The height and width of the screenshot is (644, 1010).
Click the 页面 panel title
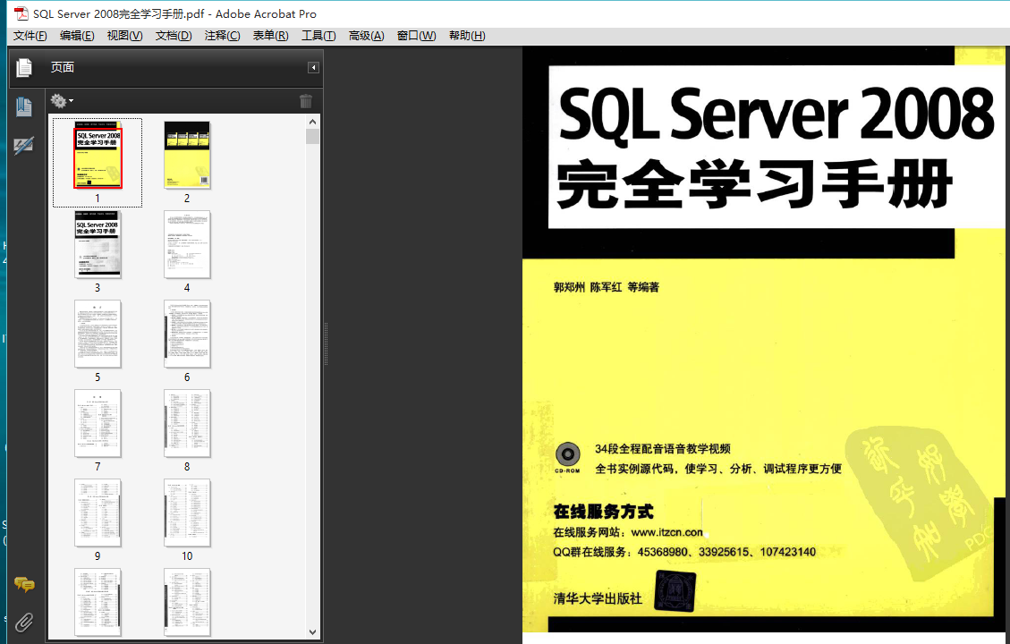pos(63,67)
